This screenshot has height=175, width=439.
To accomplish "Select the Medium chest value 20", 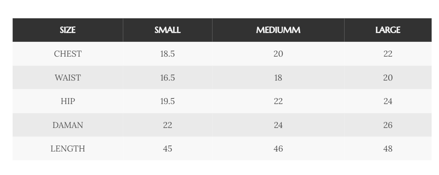I will click(x=278, y=54).
